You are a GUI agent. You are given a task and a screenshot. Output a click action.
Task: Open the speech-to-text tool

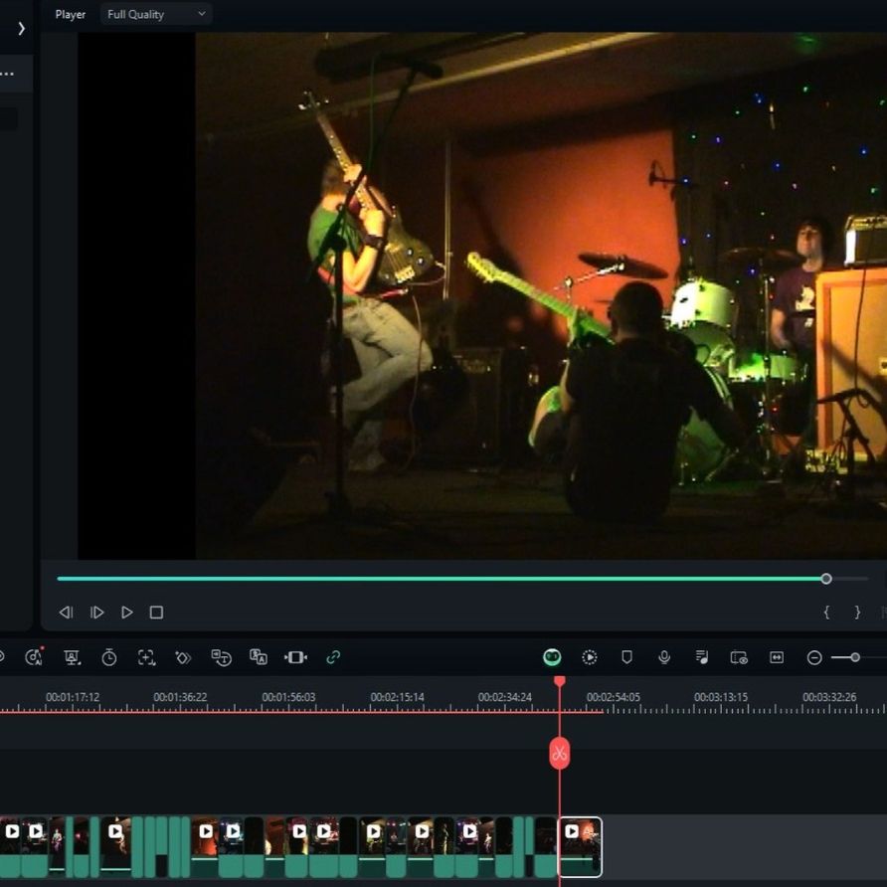point(221,657)
